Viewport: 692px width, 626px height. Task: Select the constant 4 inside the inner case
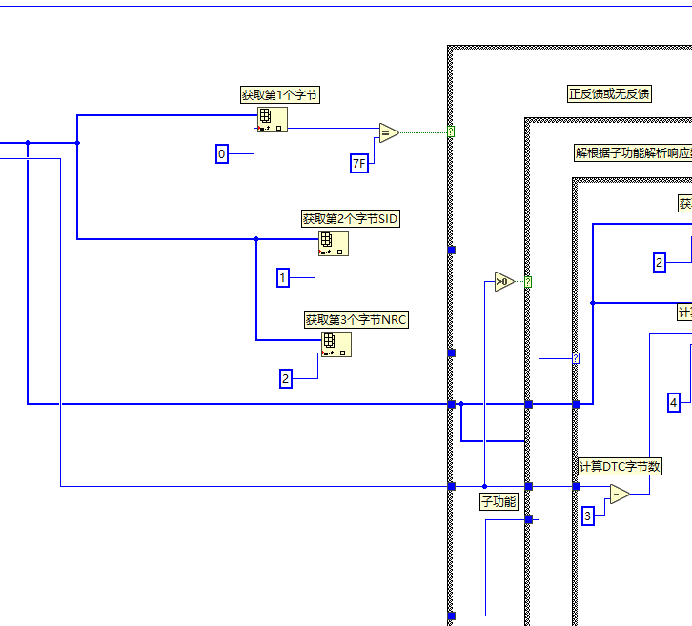coord(674,403)
